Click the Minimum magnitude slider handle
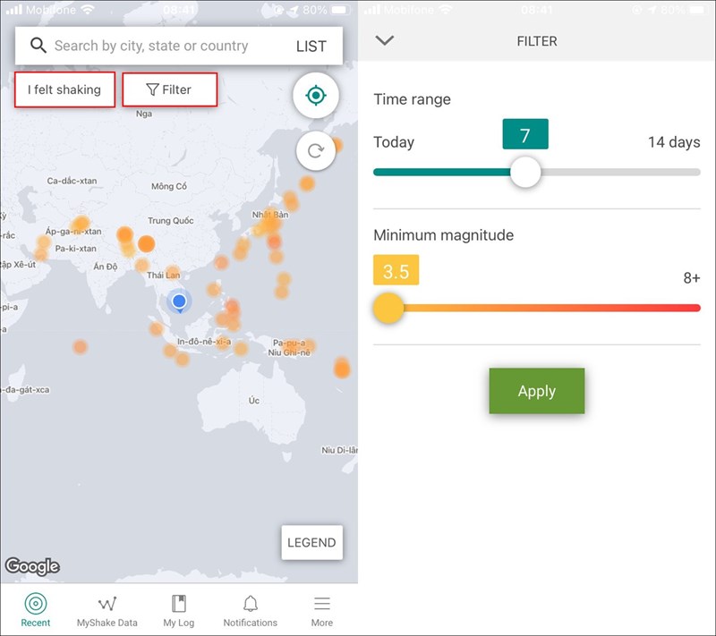 point(388,308)
